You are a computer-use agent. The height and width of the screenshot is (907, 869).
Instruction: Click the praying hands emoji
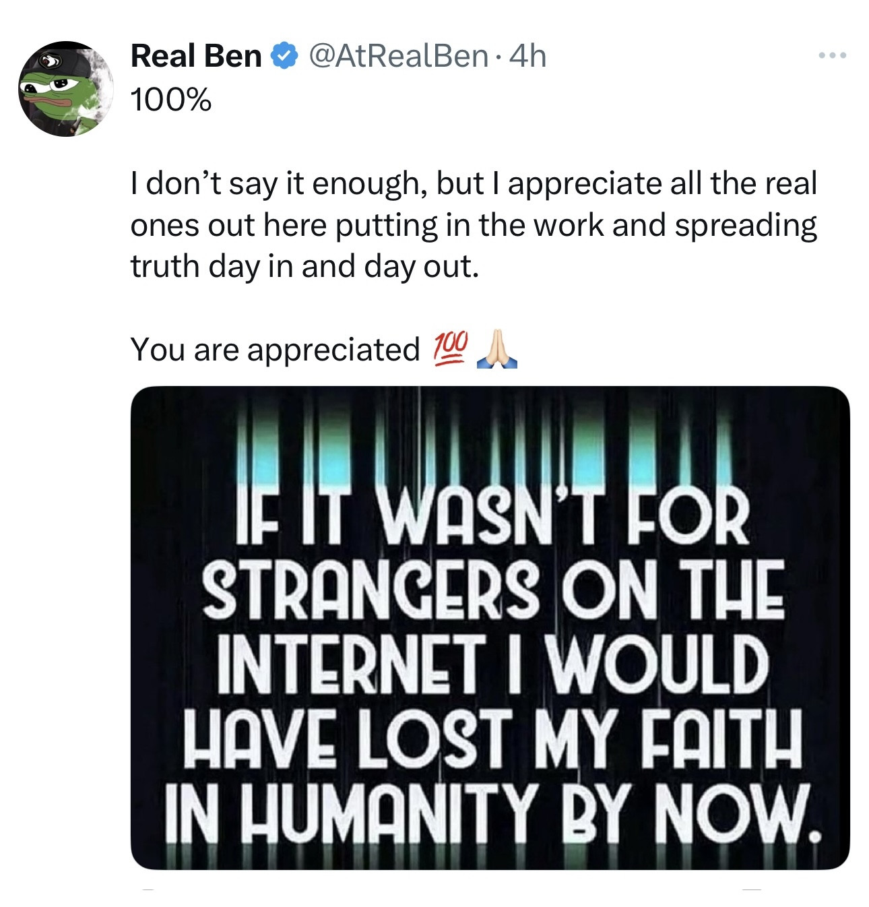(x=497, y=350)
